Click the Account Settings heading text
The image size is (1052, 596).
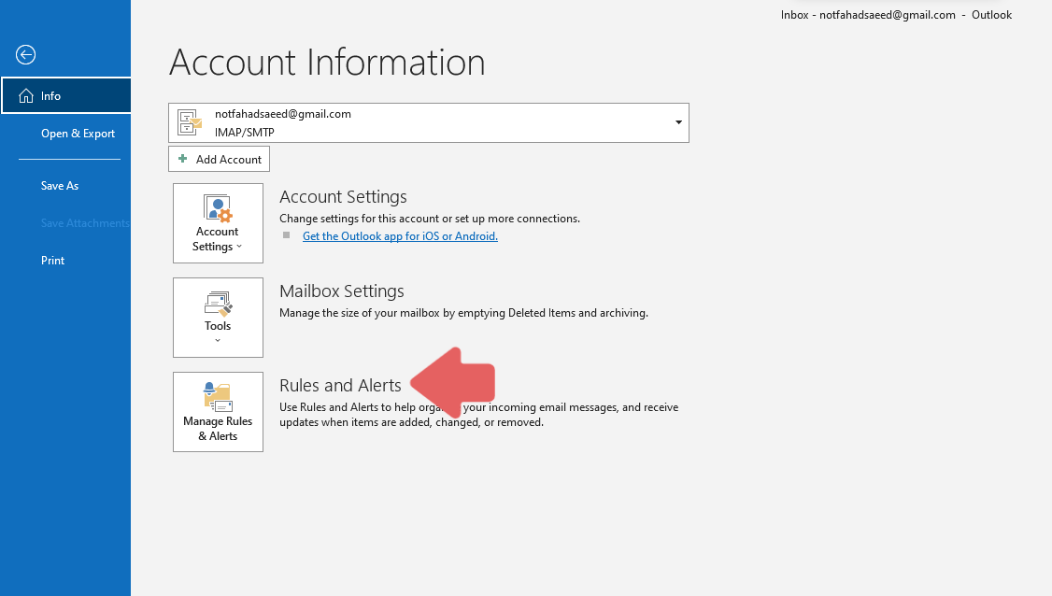(343, 197)
